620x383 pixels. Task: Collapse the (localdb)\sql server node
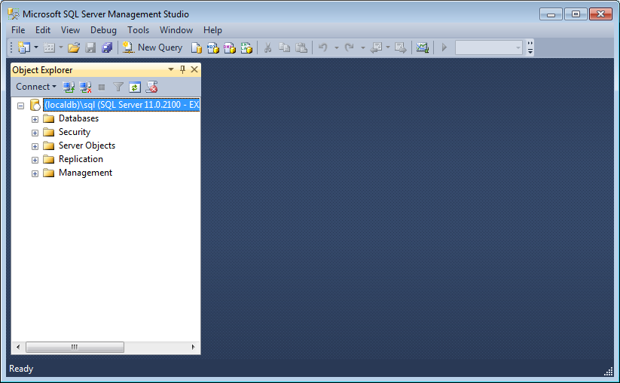pyautogui.click(x=21, y=106)
